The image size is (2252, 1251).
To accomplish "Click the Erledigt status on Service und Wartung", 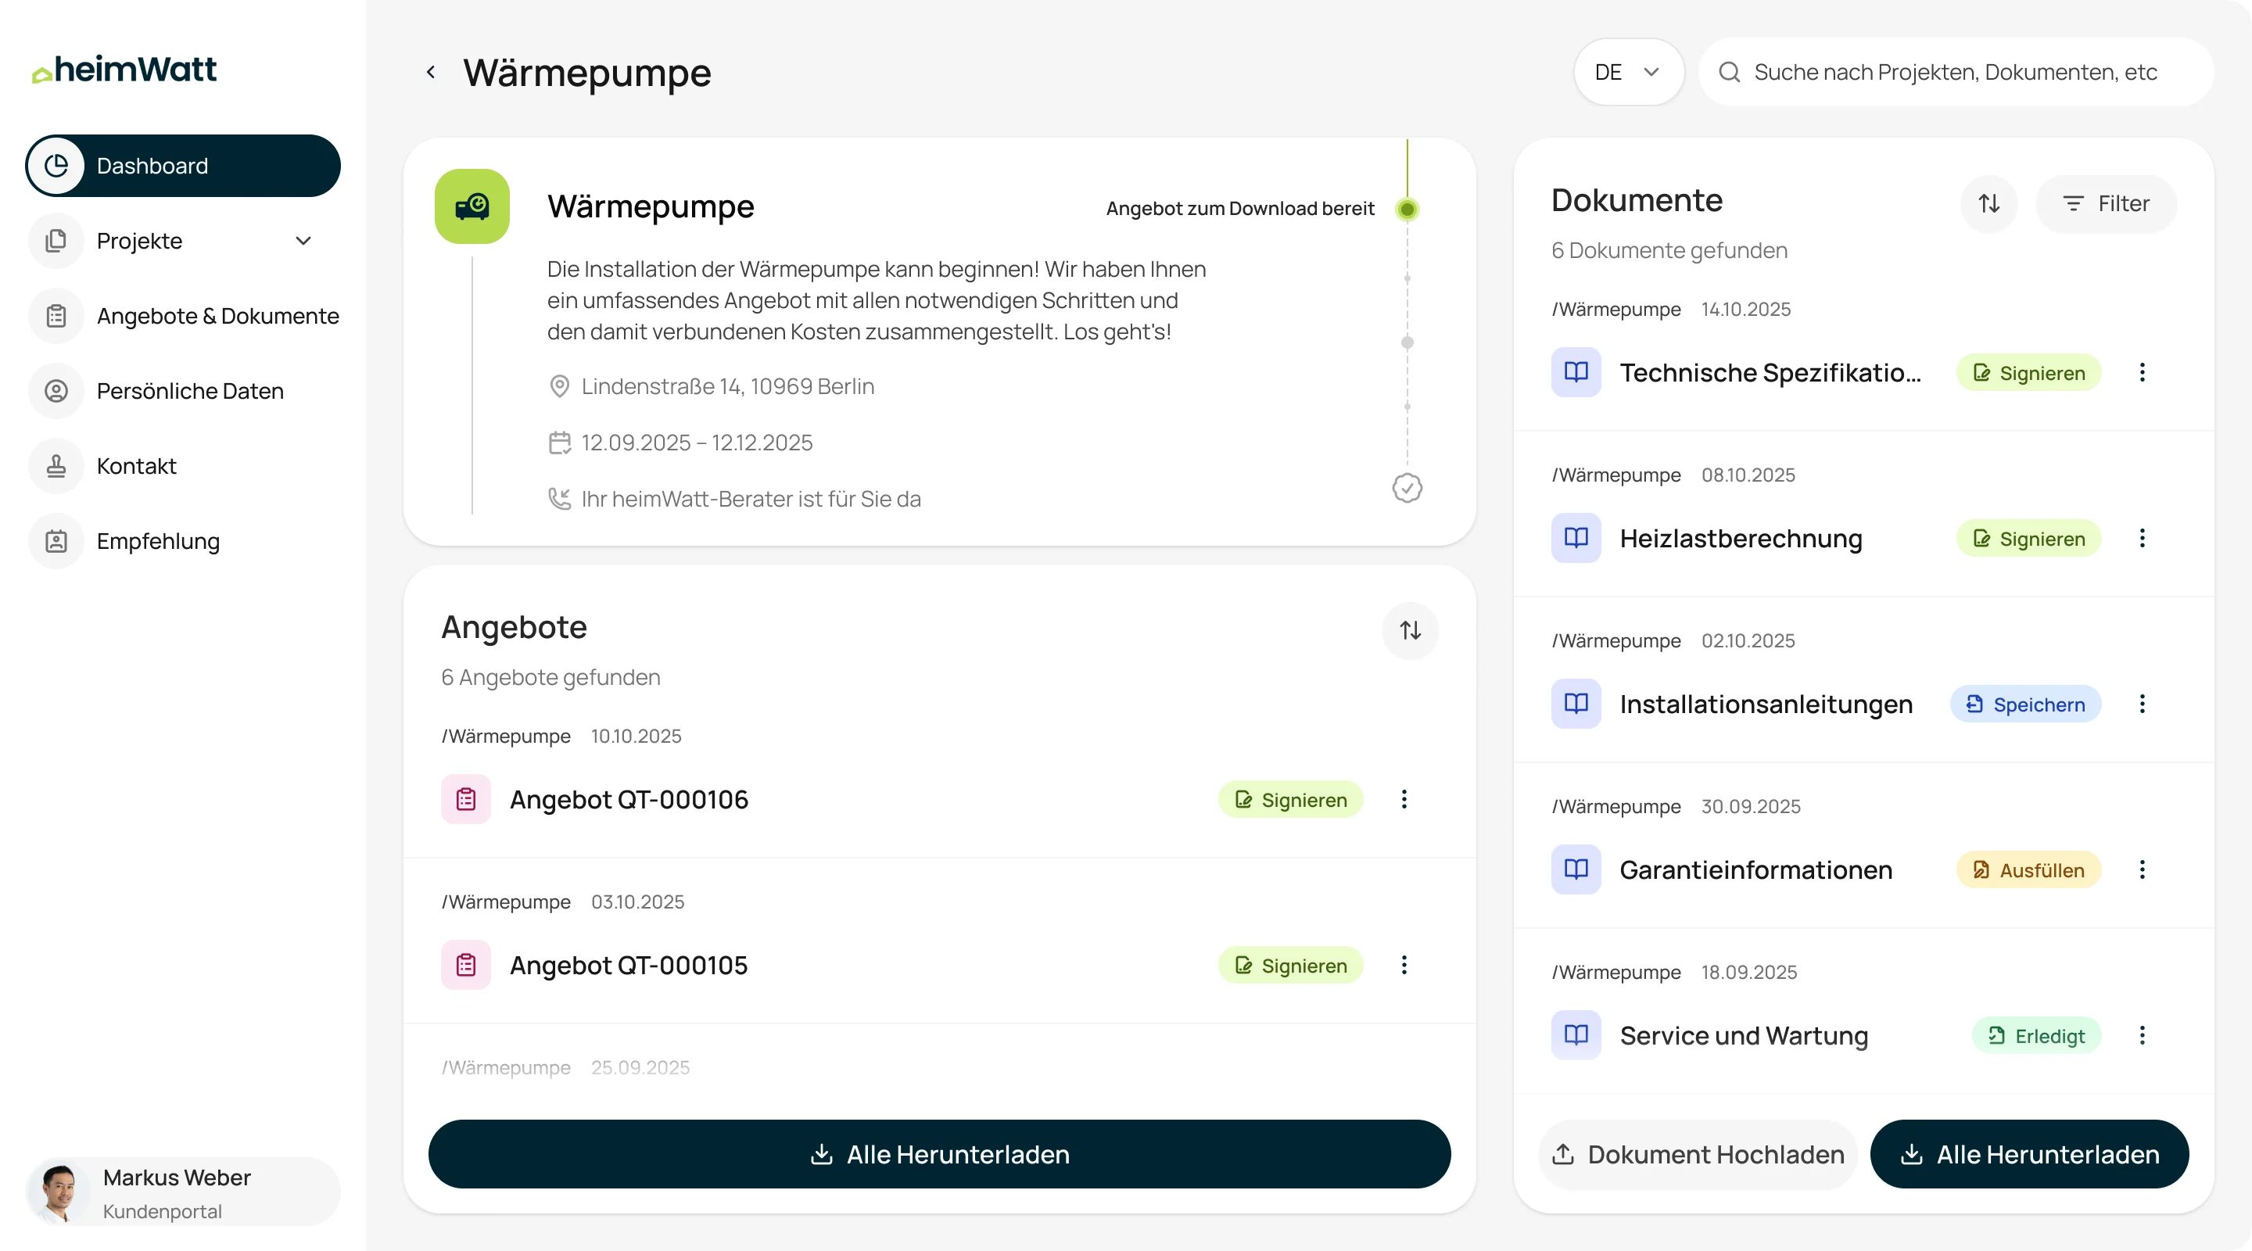I will (2036, 1035).
